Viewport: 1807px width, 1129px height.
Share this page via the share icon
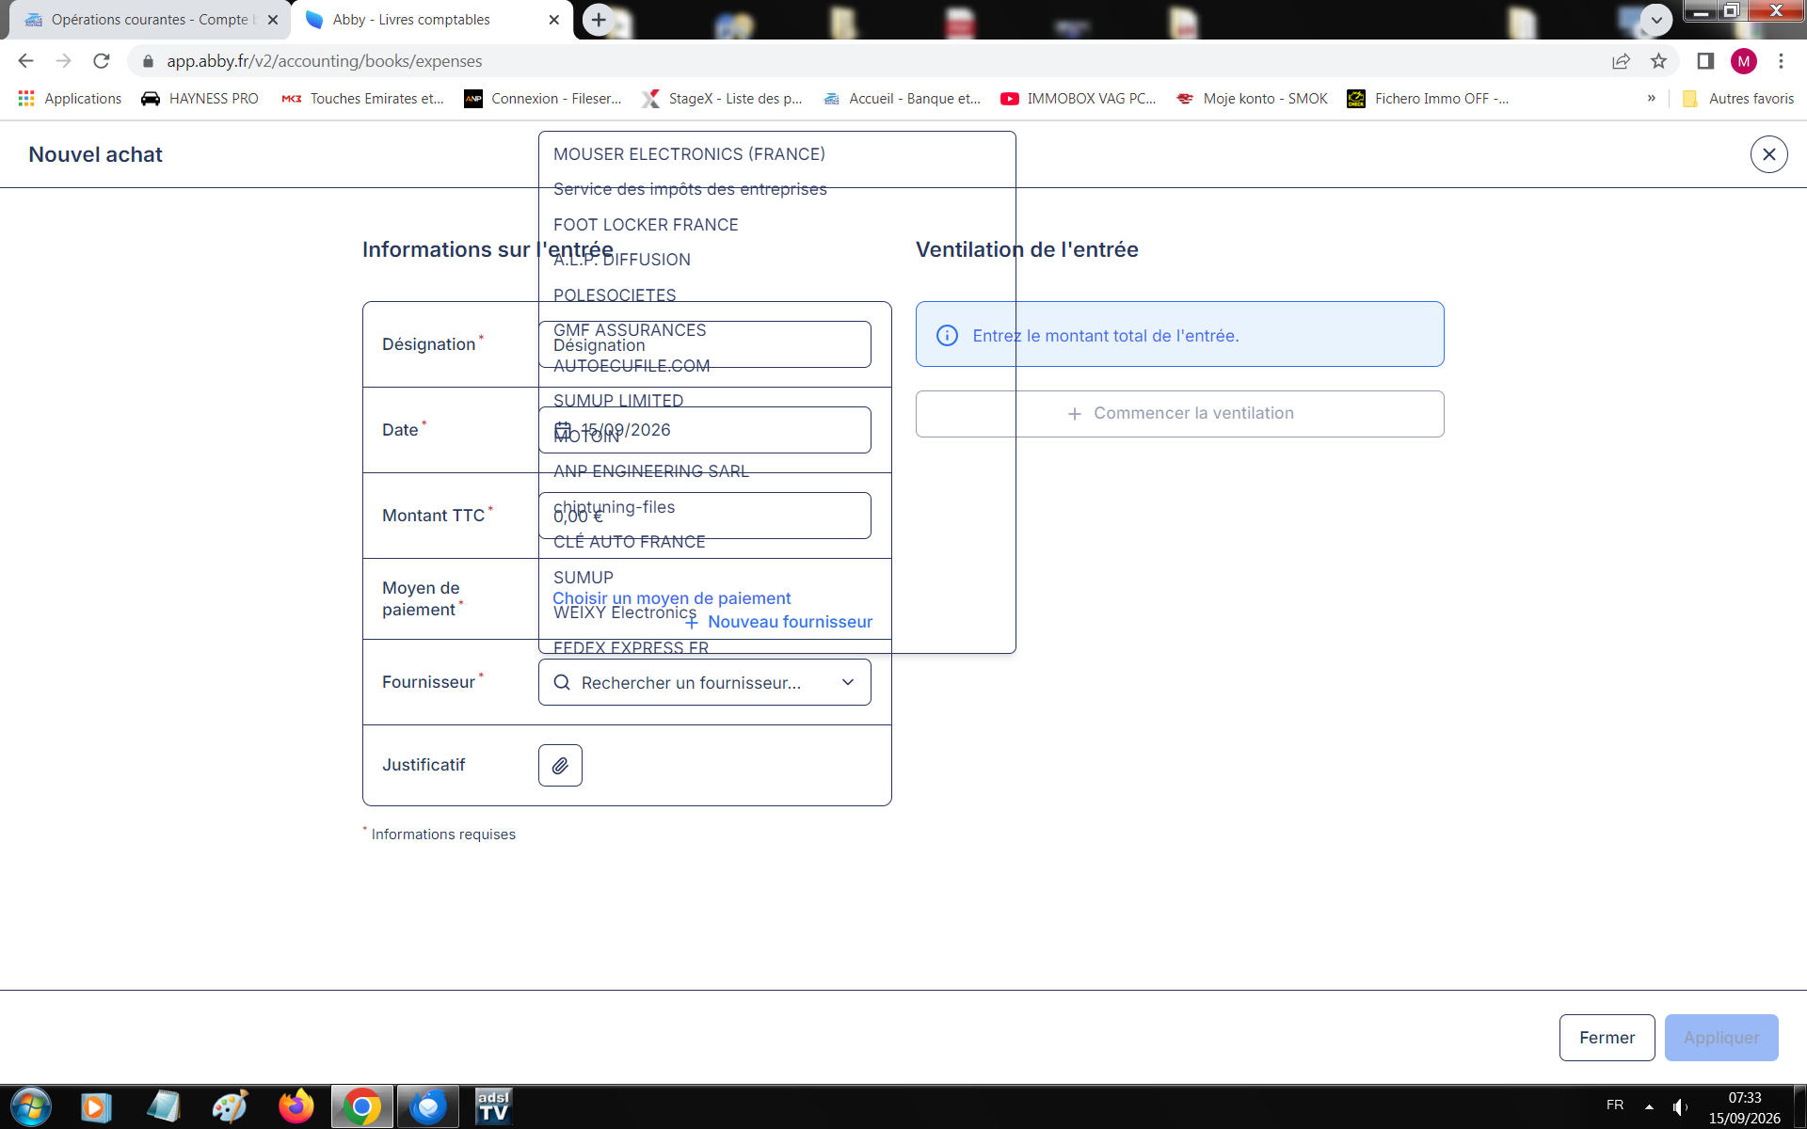(1621, 61)
